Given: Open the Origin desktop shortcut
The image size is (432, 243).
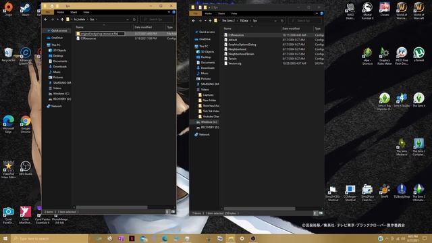Looking at the screenshot, I should [x=9, y=9].
